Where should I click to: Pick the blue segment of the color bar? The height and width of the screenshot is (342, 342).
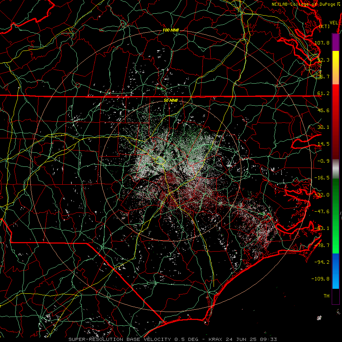pyautogui.click(x=336, y=271)
